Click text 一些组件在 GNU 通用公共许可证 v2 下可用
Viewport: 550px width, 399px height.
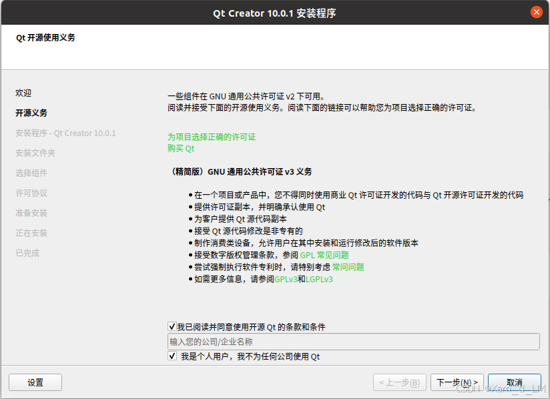point(246,97)
